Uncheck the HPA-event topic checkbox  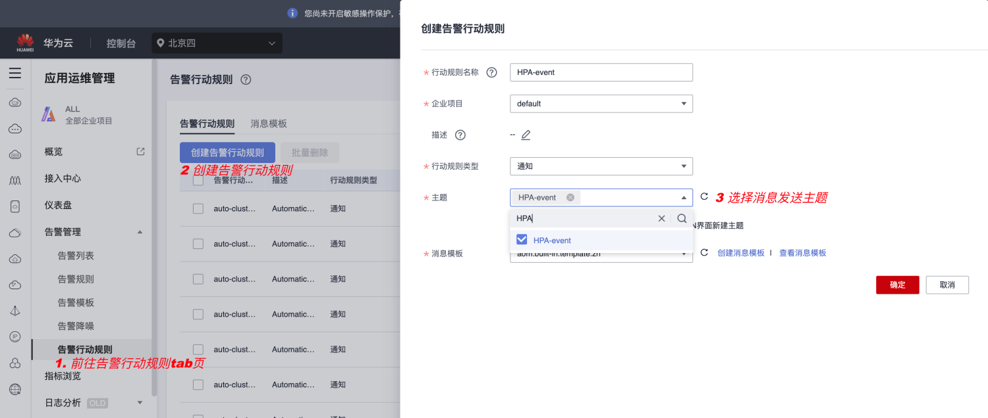(x=522, y=240)
